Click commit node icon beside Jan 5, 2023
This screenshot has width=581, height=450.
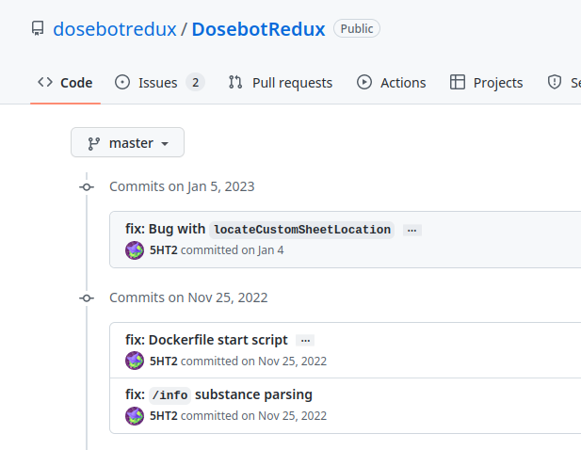pos(87,186)
